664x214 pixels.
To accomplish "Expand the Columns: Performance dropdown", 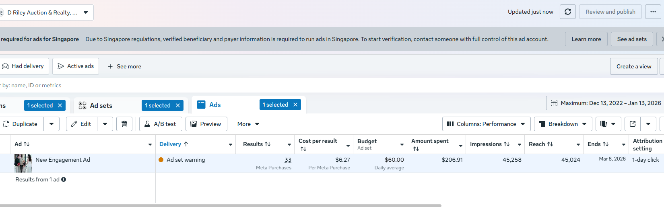I will pos(486,124).
